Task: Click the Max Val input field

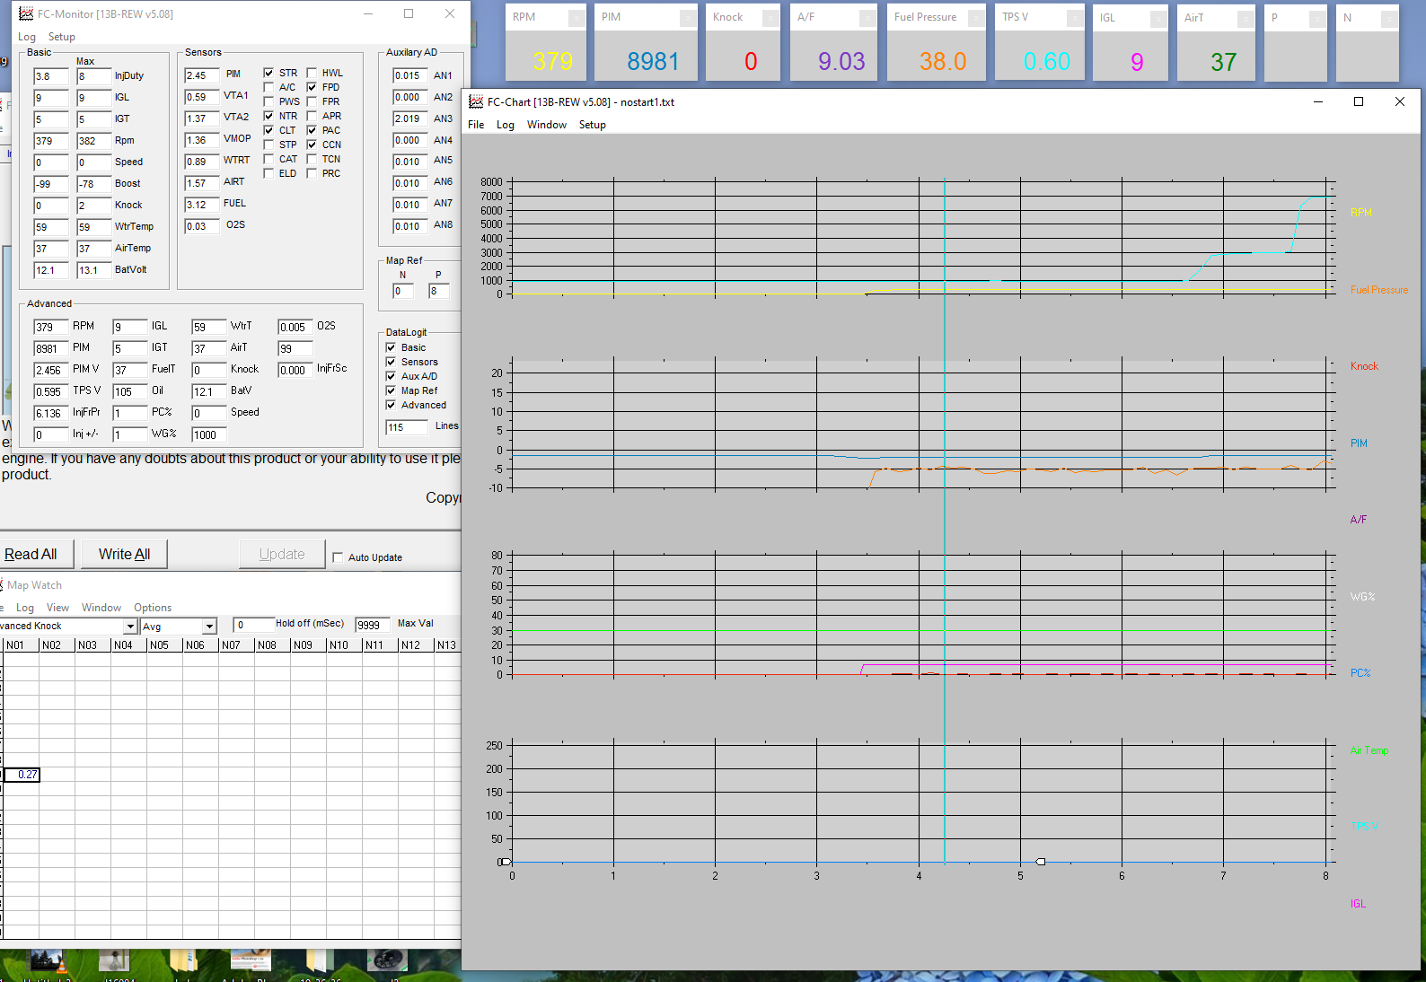Action: point(372,625)
